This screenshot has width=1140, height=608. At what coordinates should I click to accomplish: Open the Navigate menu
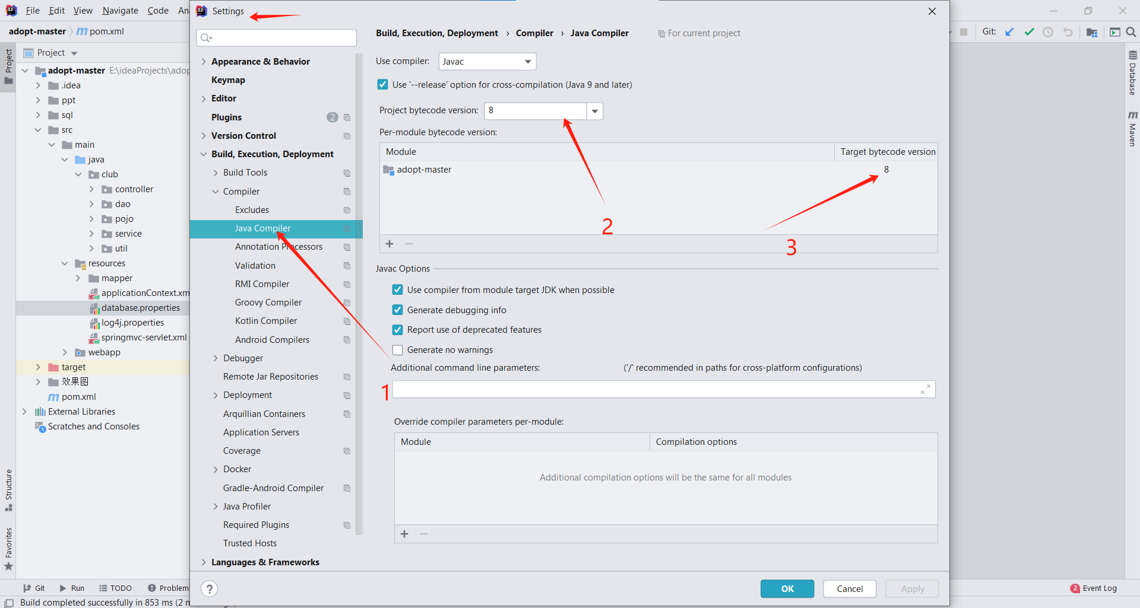[x=121, y=11]
